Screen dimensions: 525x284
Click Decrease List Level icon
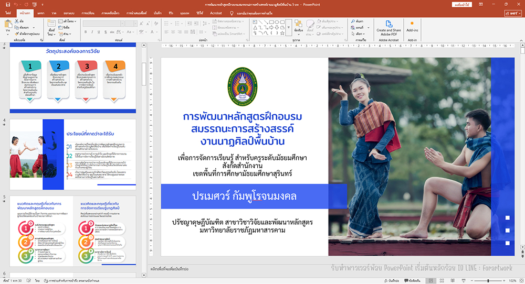pyautogui.click(x=190, y=24)
